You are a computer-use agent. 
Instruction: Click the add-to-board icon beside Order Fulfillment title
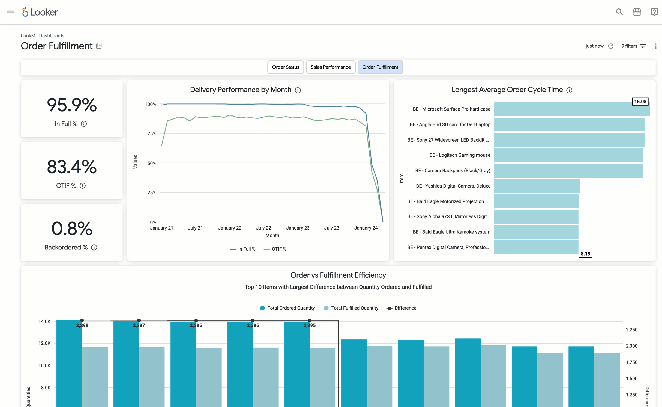pyautogui.click(x=99, y=46)
